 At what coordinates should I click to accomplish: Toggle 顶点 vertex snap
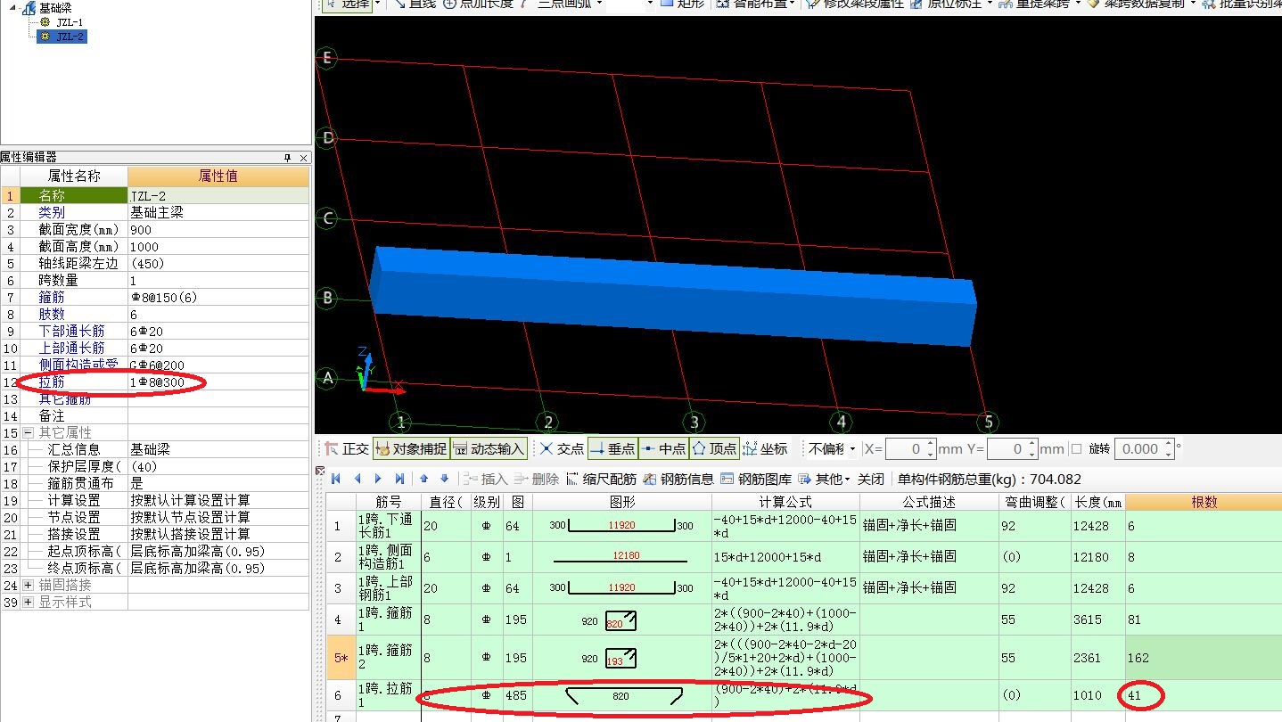tap(714, 448)
